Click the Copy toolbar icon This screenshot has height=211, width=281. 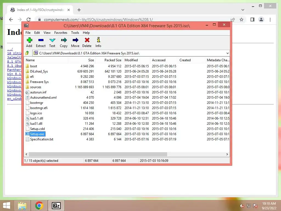(64, 40)
